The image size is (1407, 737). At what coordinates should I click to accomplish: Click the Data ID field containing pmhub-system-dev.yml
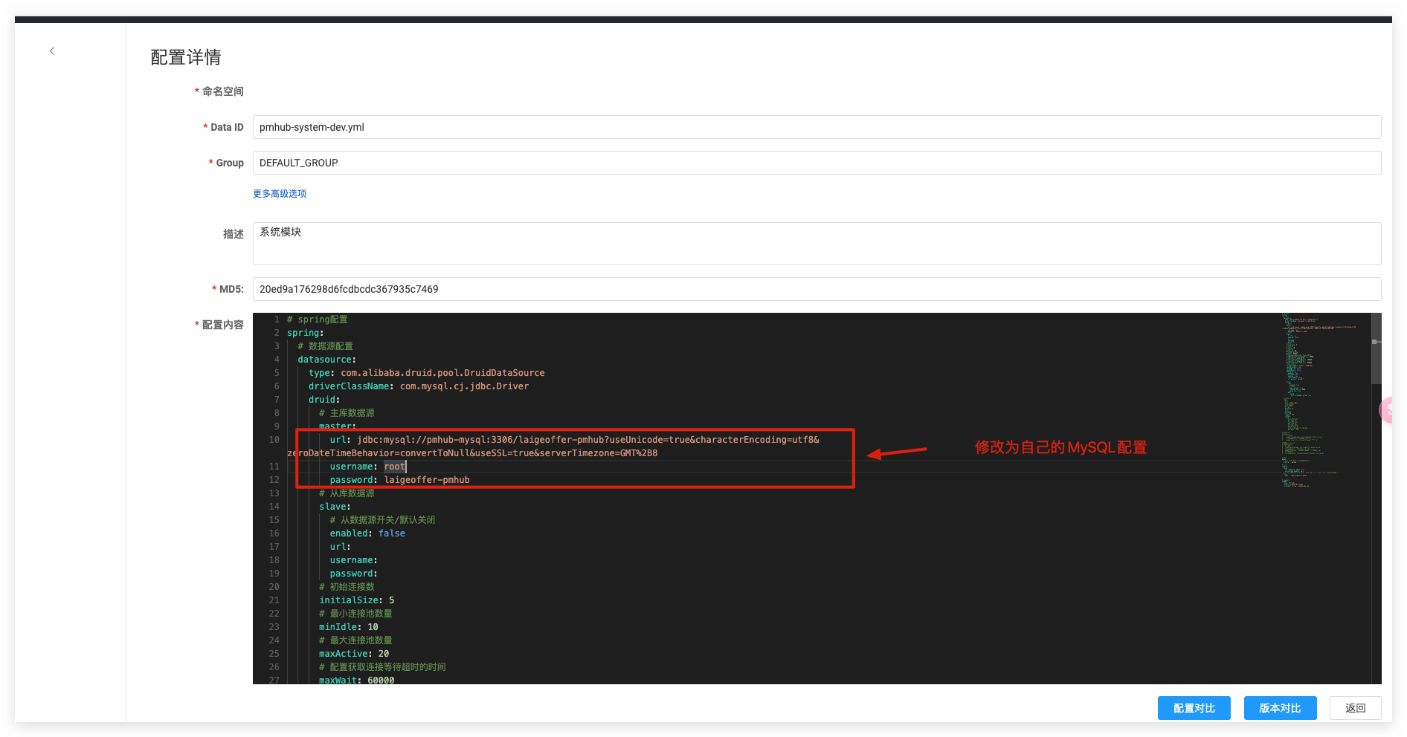coord(817,127)
